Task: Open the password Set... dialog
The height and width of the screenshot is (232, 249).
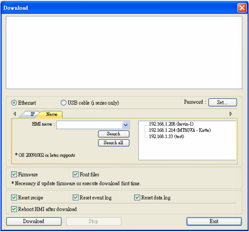Action: pyautogui.click(x=223, y=102)
